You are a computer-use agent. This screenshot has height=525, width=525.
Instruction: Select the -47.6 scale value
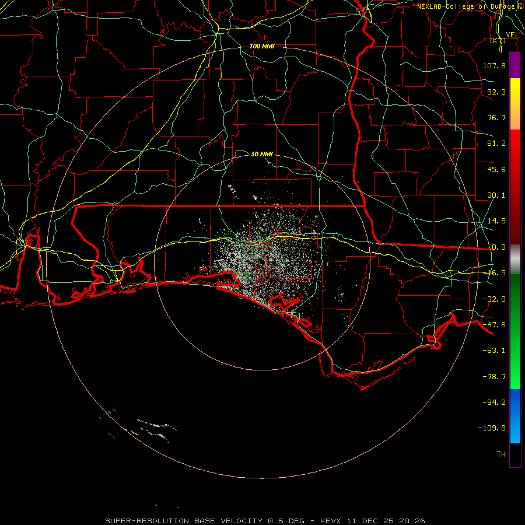click(x=494, y=325)
